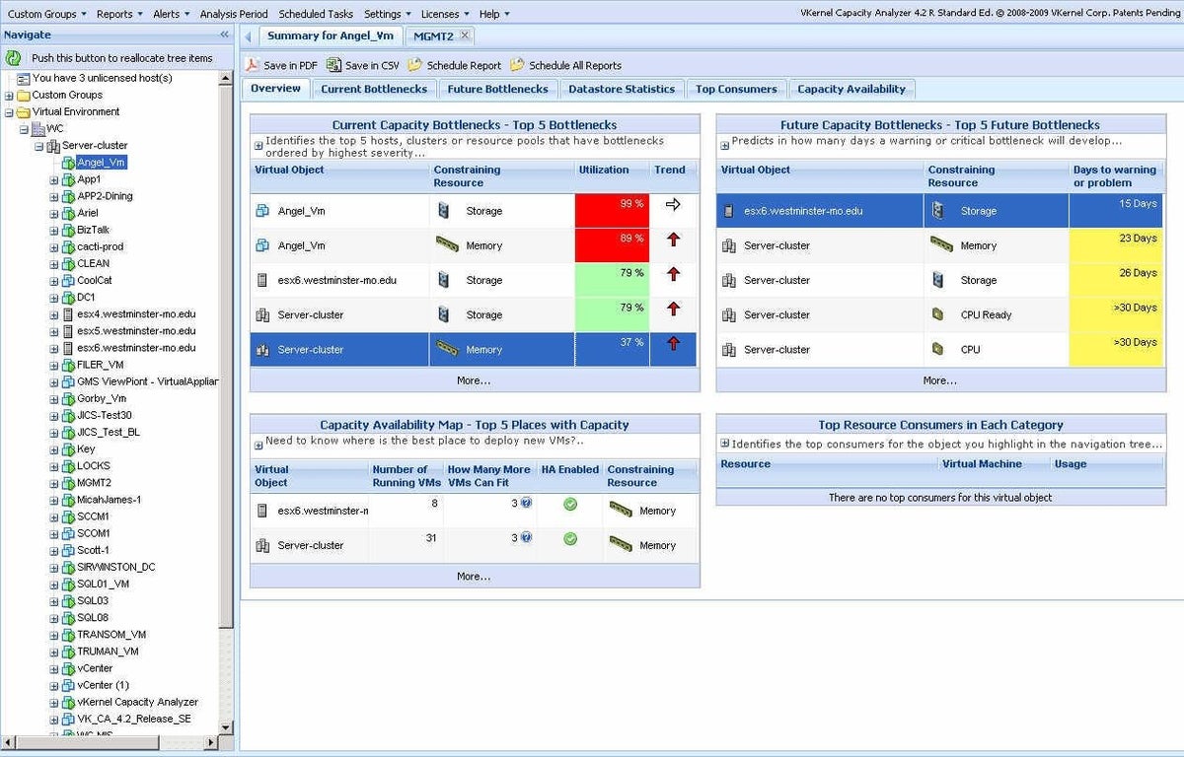Click HA enabled green check for esx6

[570, 505]
